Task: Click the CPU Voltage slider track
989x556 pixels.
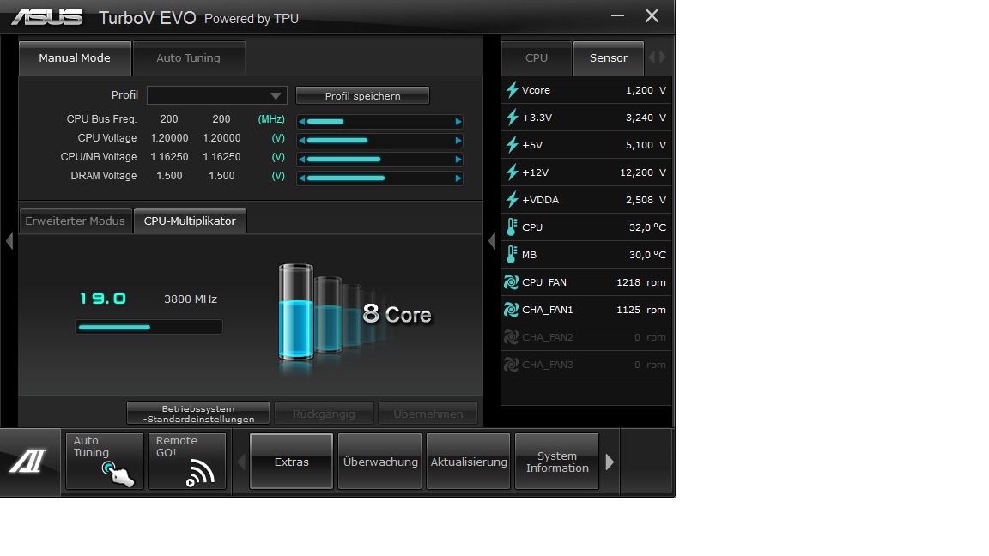Action: (380, 140)
